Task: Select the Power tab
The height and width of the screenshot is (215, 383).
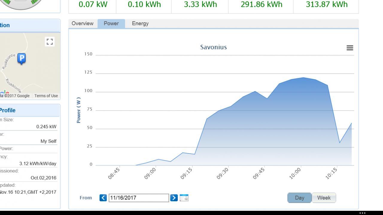Action: [111, 24]
